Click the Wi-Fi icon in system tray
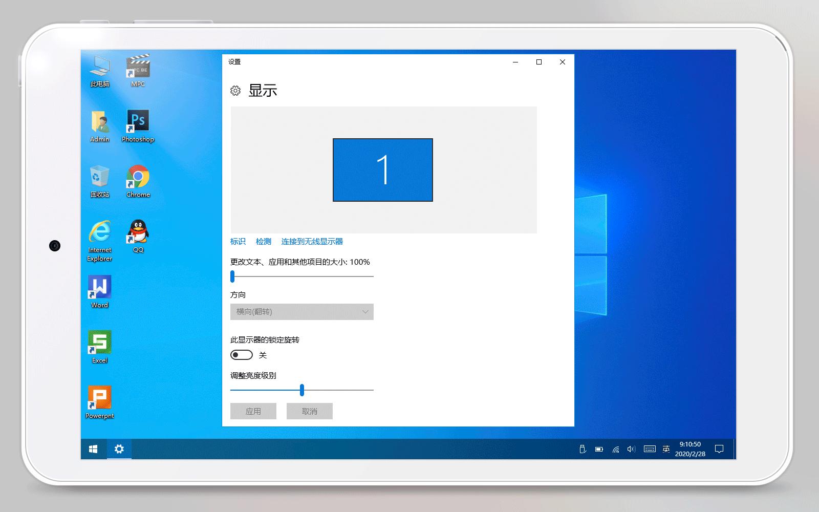819x512 pixels. (615, 449)
